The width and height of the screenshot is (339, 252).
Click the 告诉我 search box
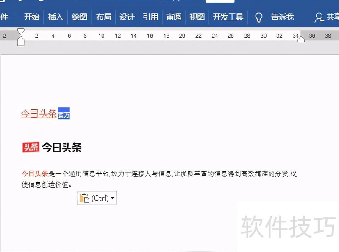[x=282, y=17]
